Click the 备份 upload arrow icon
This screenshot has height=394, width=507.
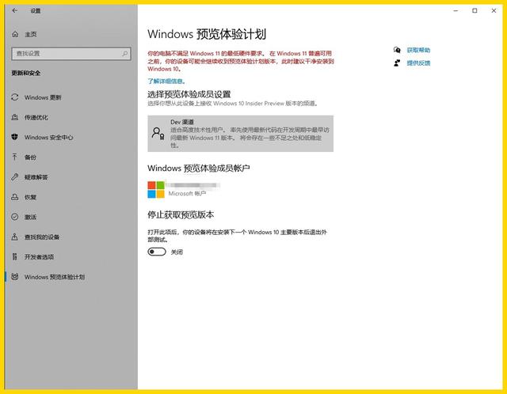coord(15,157)
